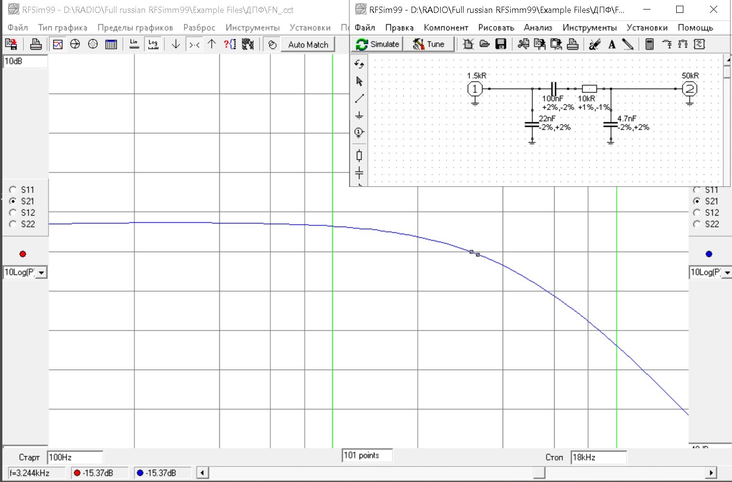
Task: Open the Разброс menu
Action: tap(199, 28)
